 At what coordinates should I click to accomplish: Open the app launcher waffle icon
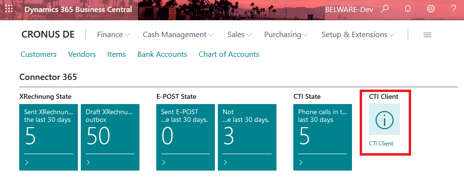[x=9, y=9]
